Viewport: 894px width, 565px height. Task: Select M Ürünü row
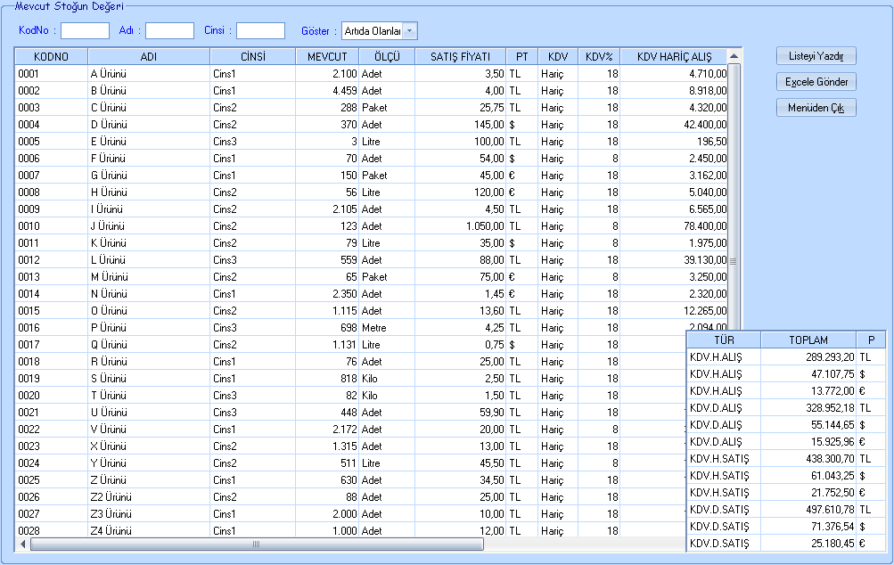(110, 277)
